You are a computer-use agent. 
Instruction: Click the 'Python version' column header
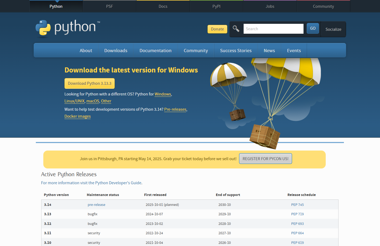(x=56, y=195)
